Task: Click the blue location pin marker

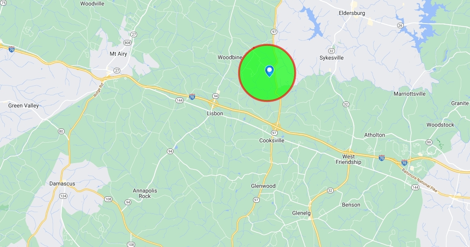Action: coord(269,71)
